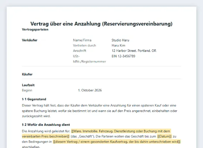Click the text '(das „Geschäft")'
Image resolution: width=203 pixels, height=148 pixels.
pos(82,136)
